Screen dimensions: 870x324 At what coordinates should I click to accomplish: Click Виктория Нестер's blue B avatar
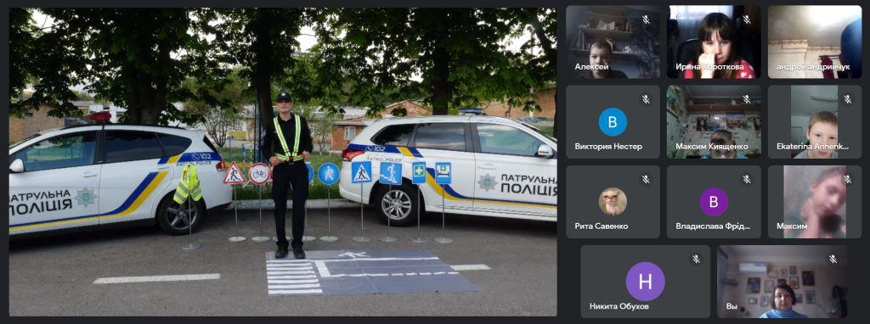pos(613,122)
